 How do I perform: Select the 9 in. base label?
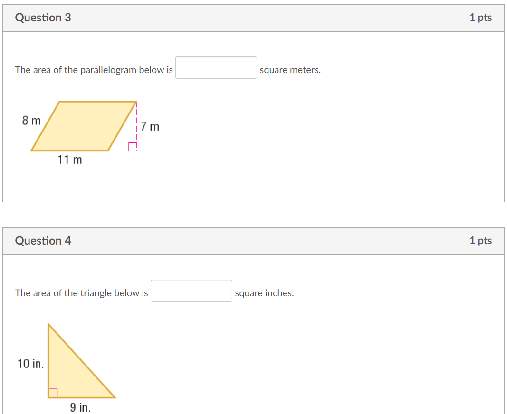[79, 407]
